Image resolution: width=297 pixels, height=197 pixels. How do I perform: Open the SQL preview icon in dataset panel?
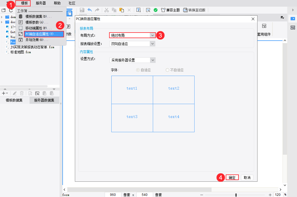tap(30, 93)
